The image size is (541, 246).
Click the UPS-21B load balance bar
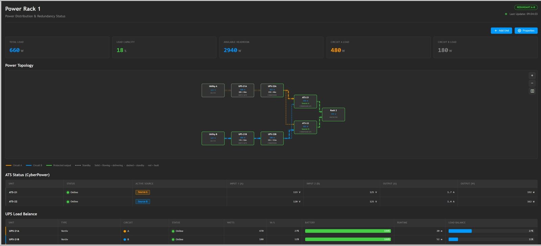tap(487, 240)
